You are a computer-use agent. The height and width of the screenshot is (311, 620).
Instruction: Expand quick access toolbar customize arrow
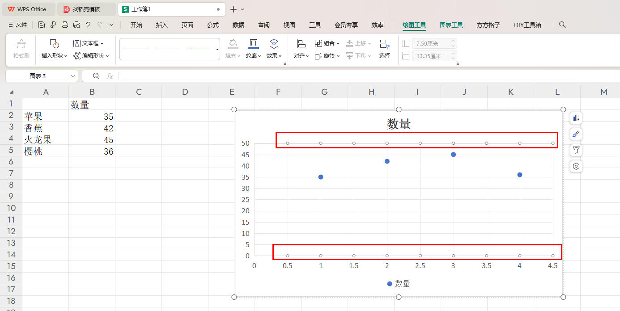[x=111, y=25]
